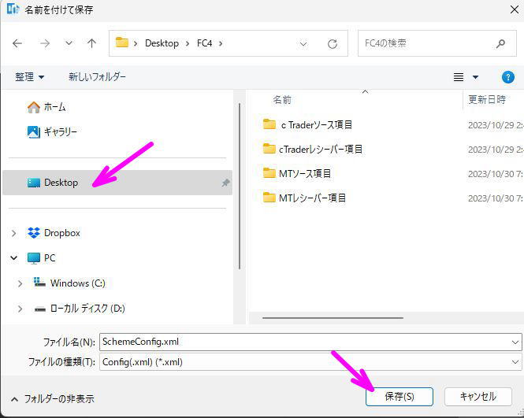Create a 新しいフォルダー
Image resolution: width=524 pixels, height=418 pixels.
click(97, 77)
